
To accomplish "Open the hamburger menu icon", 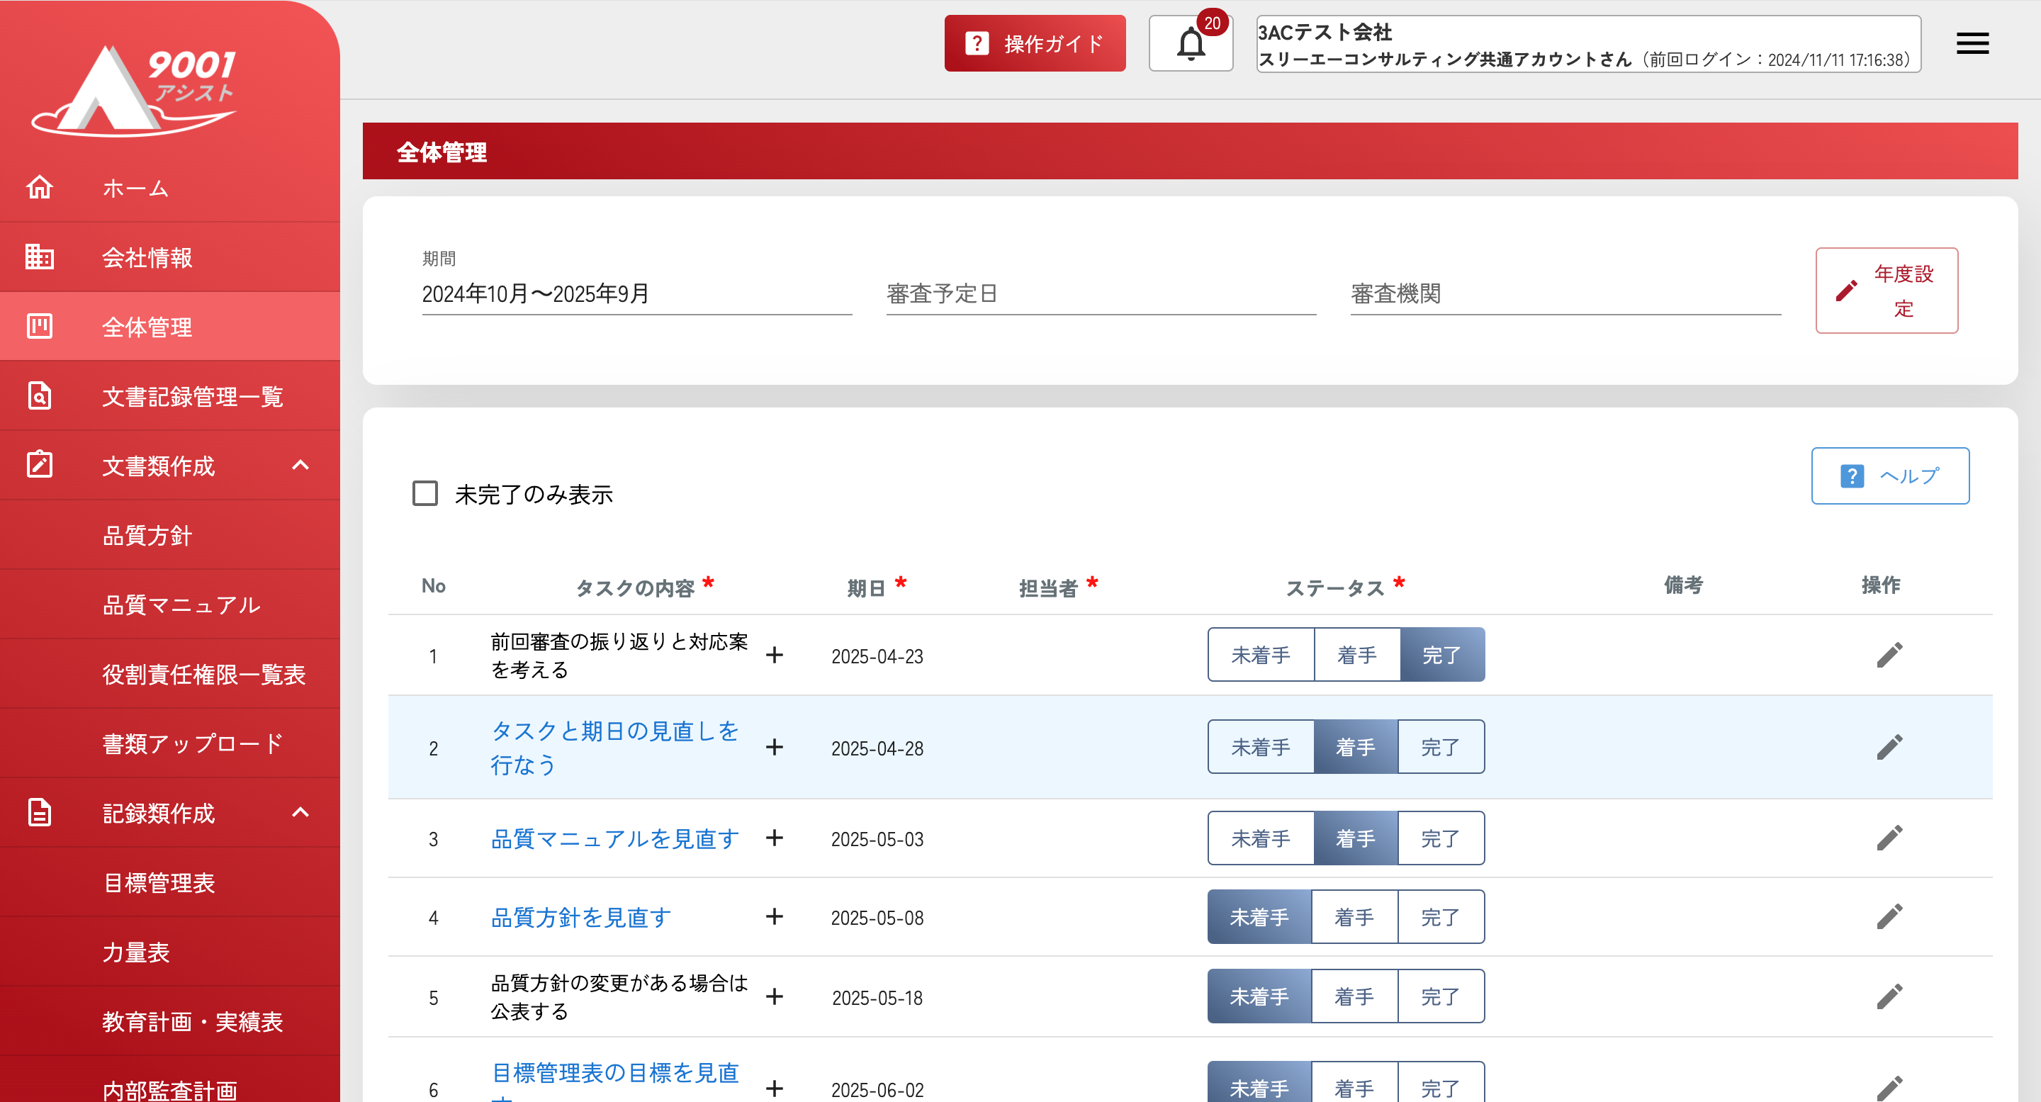I will (x=1972, y=43).
